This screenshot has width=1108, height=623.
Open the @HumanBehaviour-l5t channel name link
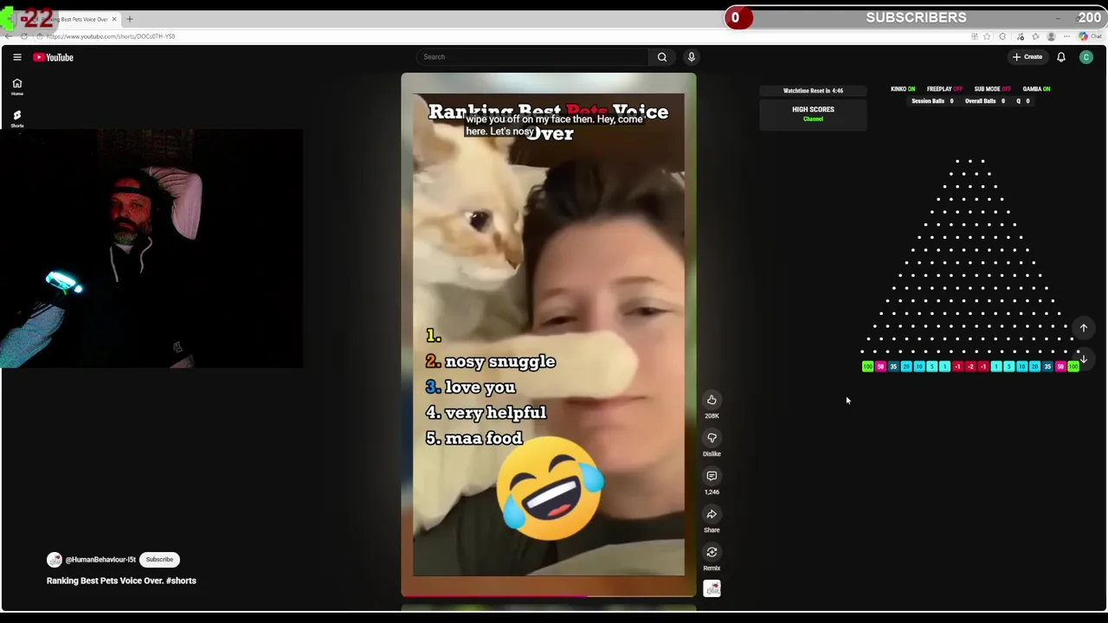click(x=100, y=560)
